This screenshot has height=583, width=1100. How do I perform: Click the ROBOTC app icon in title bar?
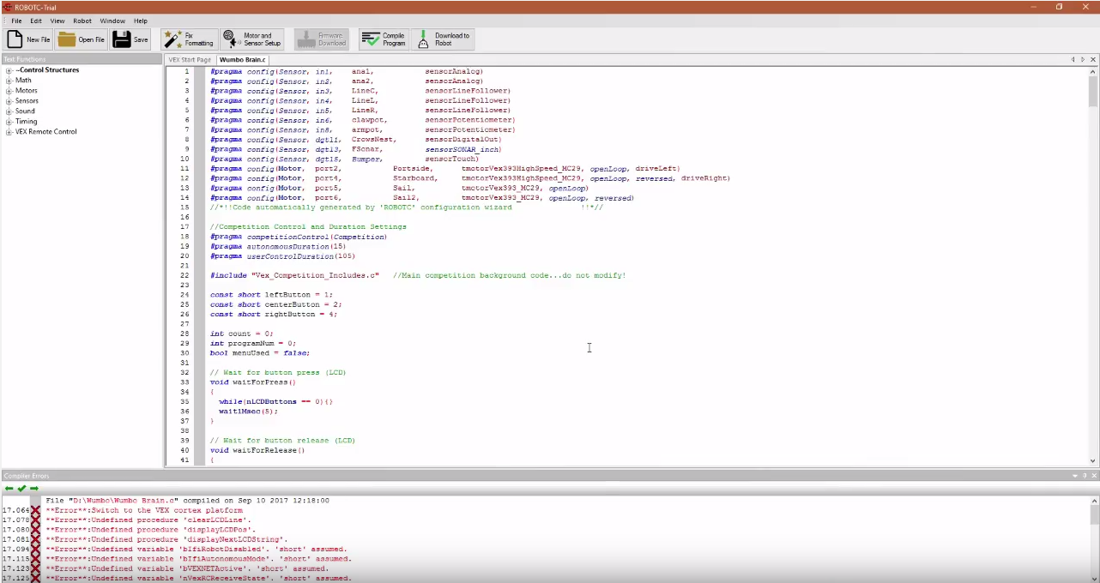tap(7, 6)
